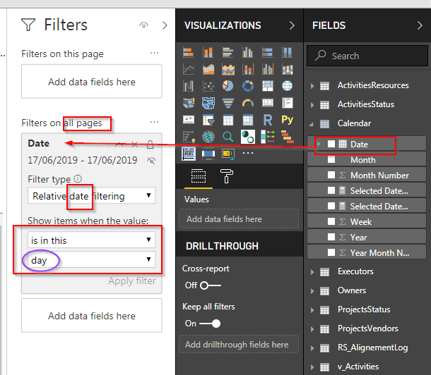Collapse the Calendar table
Image resolution: width=431 pixels, height=375 pixels.
[312, 124]
